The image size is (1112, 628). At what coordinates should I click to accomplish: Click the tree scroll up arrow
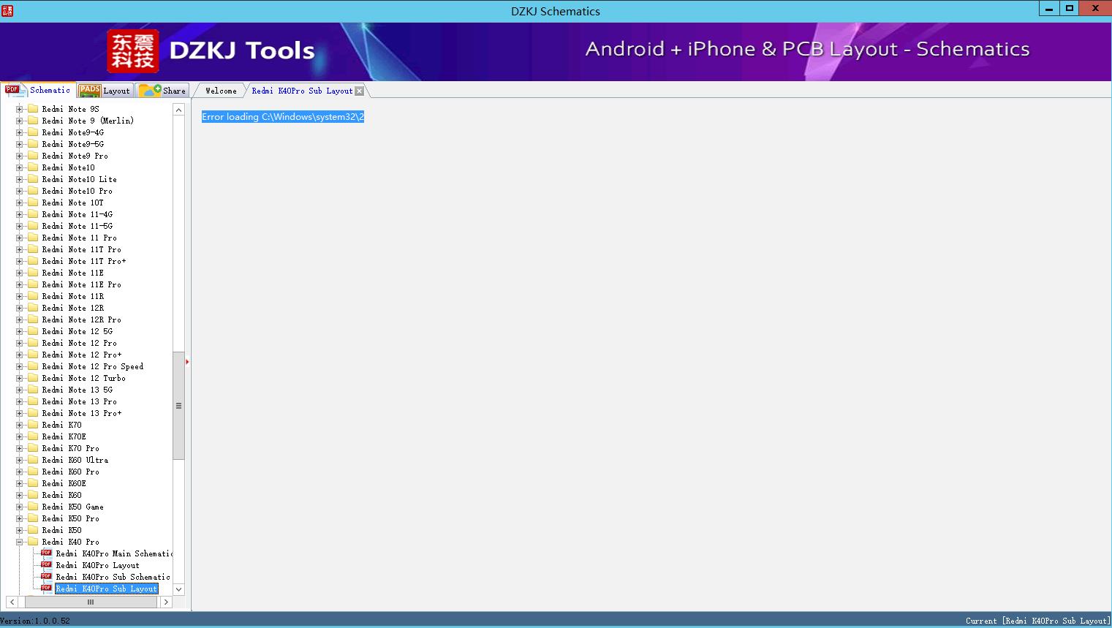178,110
